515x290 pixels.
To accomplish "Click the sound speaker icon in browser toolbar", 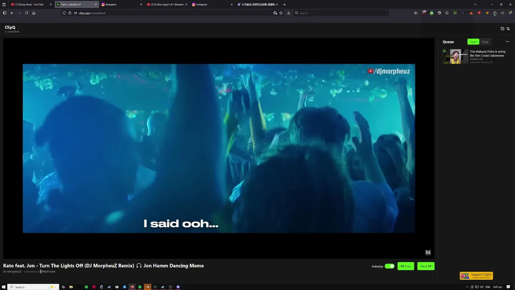I will tap(503, 13).
